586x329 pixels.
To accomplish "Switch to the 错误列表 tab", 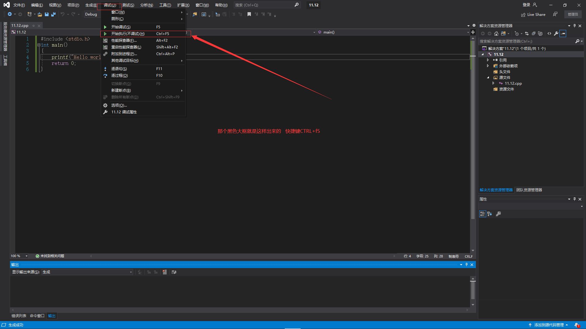I will click(19, 316).
